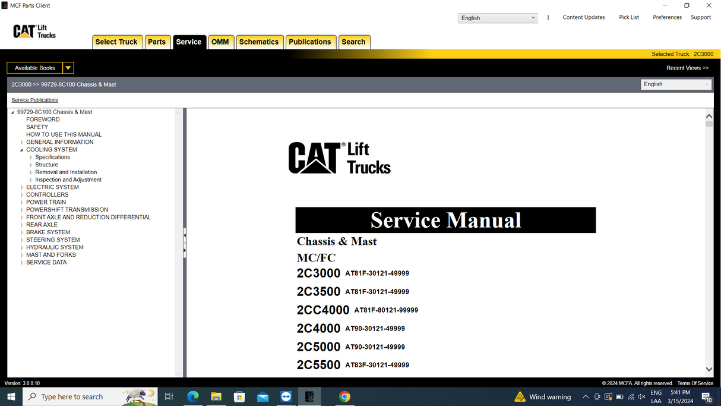The image size is (721, 406).
Task: Click the MCF Parts Client taskbar icon
Action: tap(309, 396)
